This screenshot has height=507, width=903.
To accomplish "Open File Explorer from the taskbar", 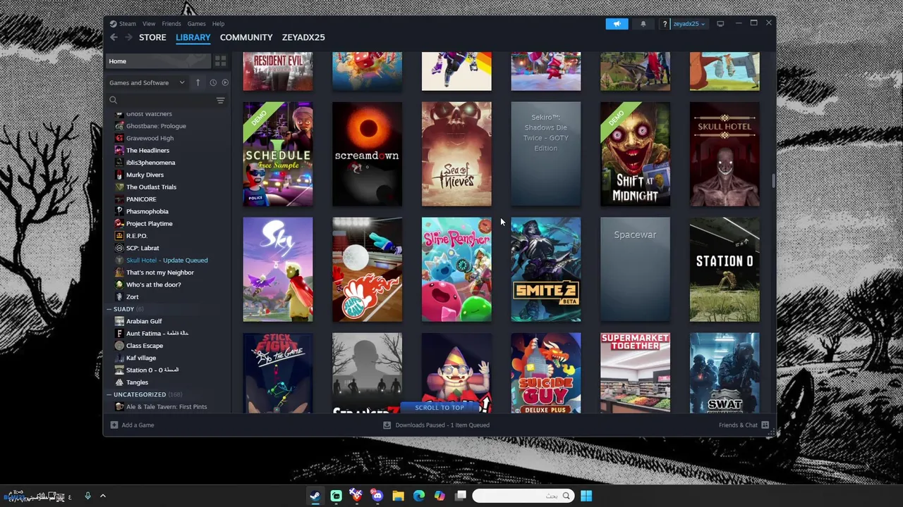I will [x=398, y=496].
